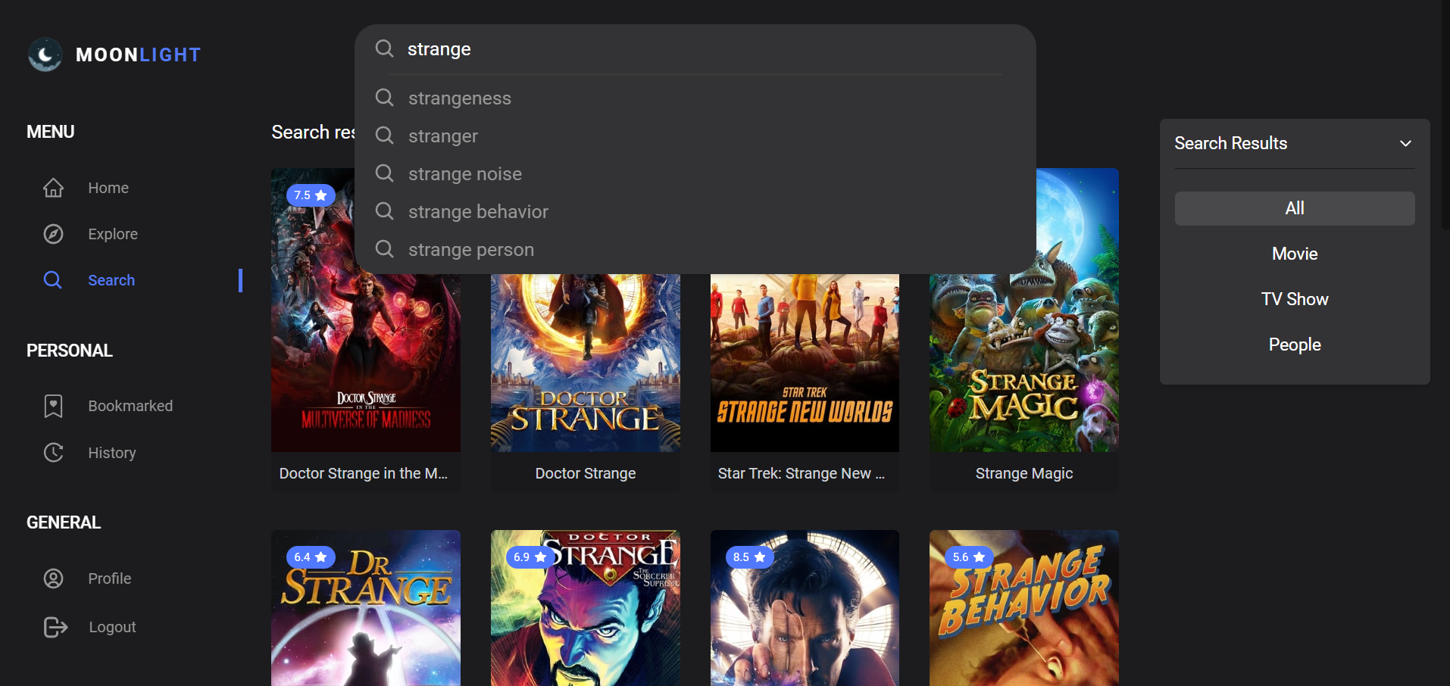Click the Moonlight crescent moon logo
This screenshot has width=1450, height=686.
tap(45, 55)
